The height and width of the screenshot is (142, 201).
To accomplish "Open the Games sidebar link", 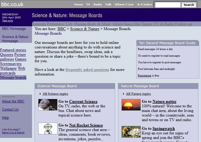I will click(x=21, y=59).
